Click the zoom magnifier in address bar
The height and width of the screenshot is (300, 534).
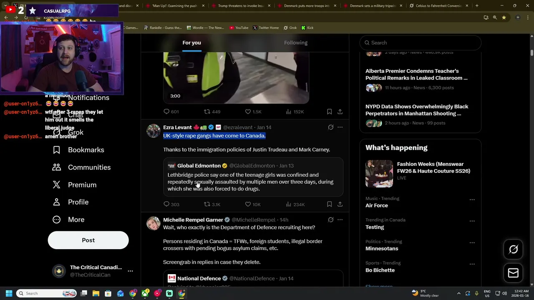click(x=495, y=17)
